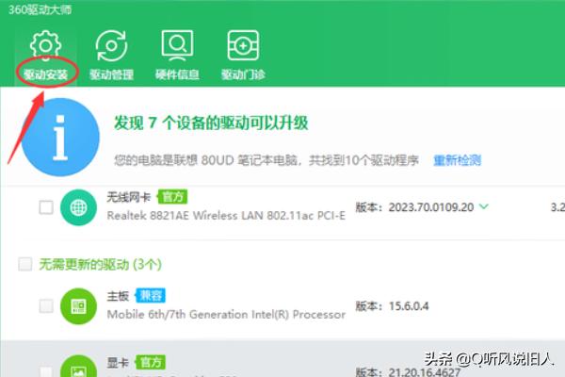The image size is (565, 377).
Task: Switch to the 驱动门诊 tab label
Action: 243,74
